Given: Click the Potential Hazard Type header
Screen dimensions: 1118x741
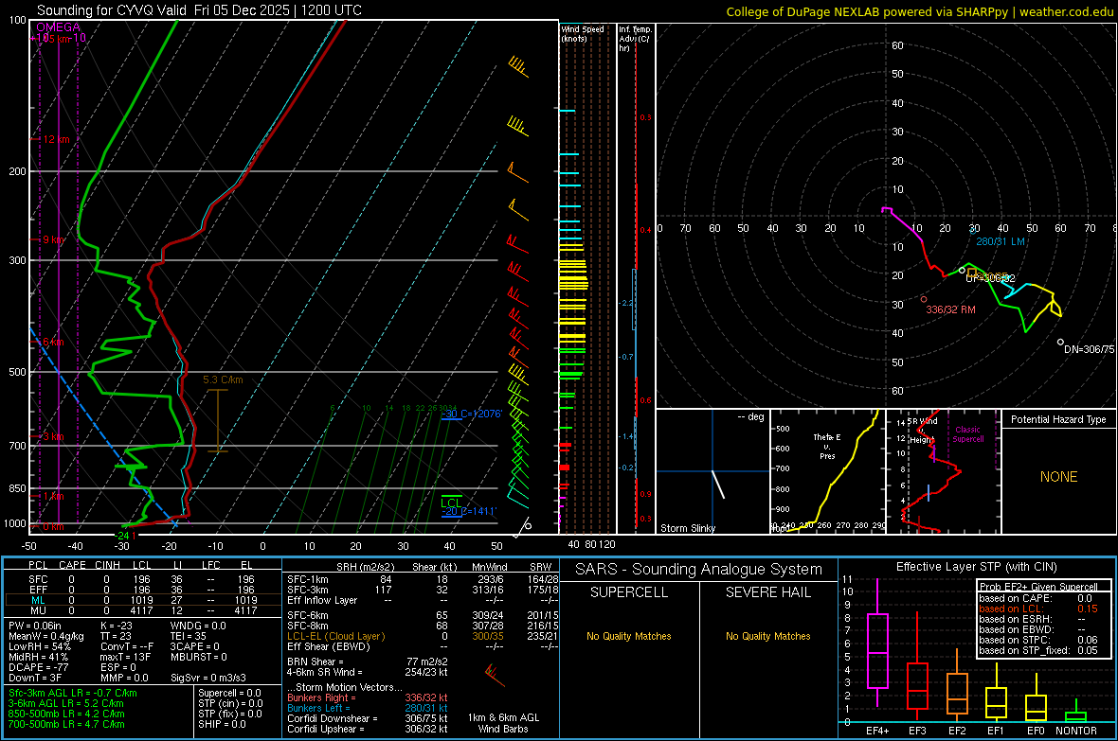Looking at the screenshot, I should tap(1058, 419).
